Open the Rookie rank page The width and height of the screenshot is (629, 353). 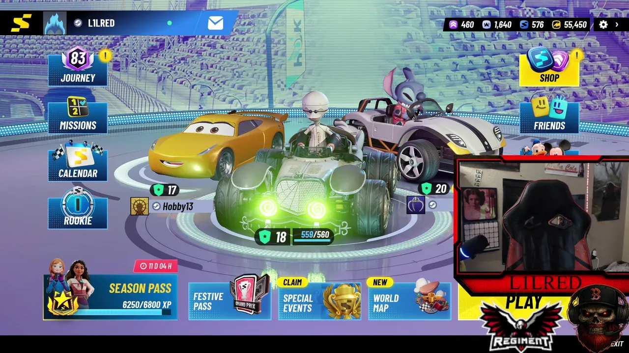(x=78, y=209)
